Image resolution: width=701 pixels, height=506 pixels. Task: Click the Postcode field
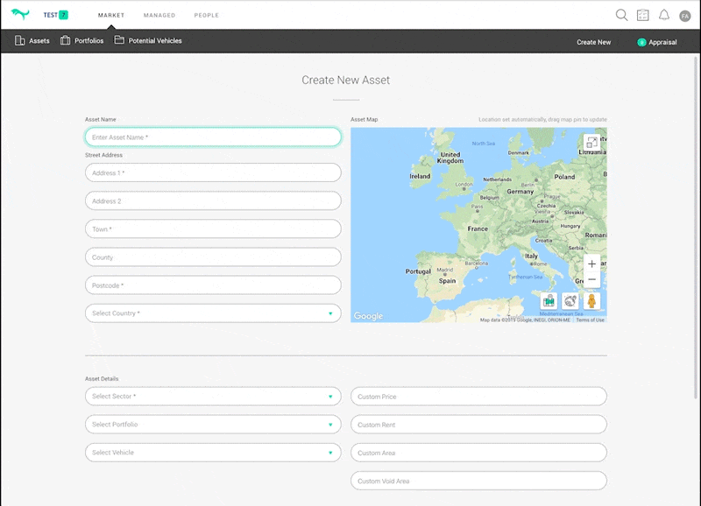[x=213, y=285]
